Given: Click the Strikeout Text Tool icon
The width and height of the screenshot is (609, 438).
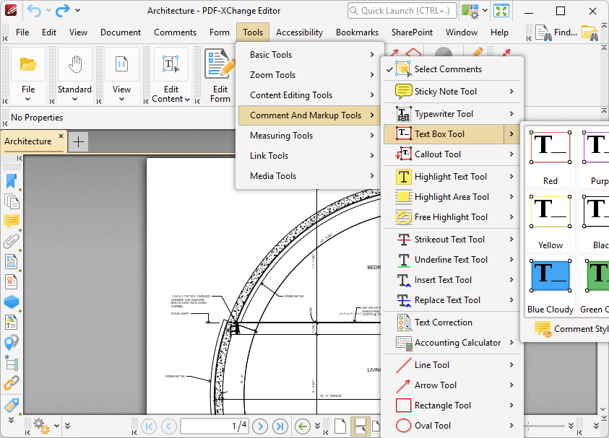Looking at the screenshot, I should tap(404, 240).
